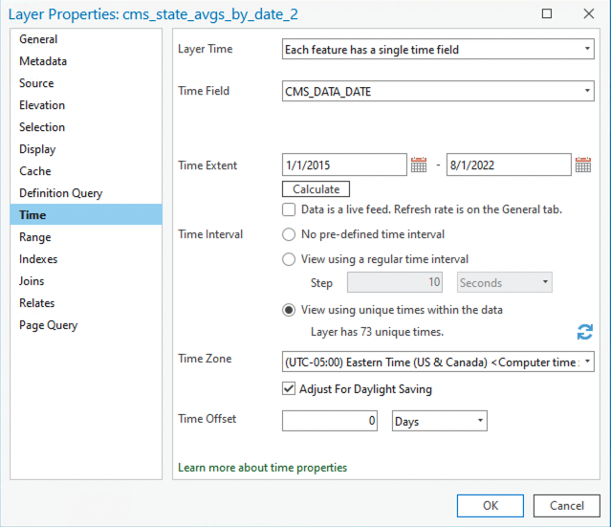Screen dimensions: 611x527
Task: Choose View using a regular time interval
Action: (x=289, y=258)
